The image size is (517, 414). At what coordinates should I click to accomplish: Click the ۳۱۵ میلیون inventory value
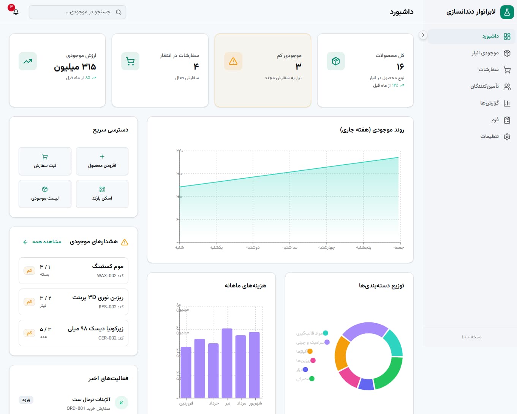tap(75, 67)
